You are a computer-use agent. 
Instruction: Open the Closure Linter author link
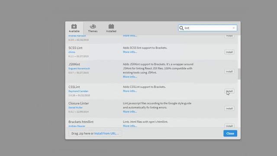click(75, 107)
